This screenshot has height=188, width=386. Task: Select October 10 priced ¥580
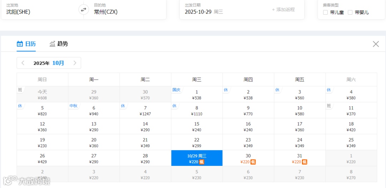(300, 110)
